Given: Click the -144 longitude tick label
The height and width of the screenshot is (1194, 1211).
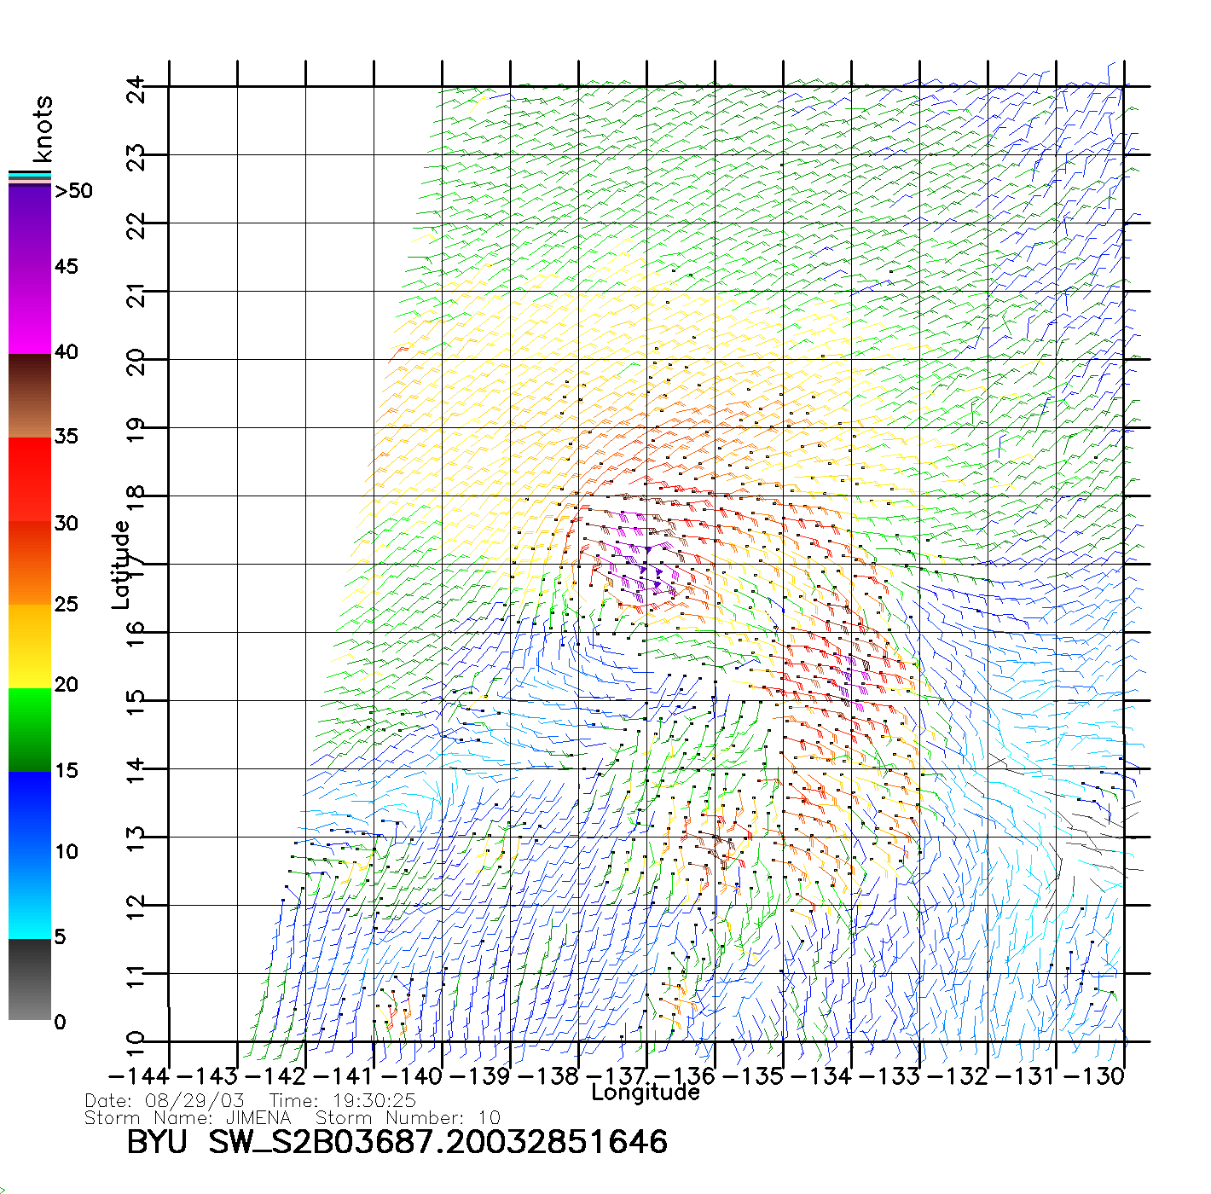Looking at the screenshot, I should [139, 1076].
